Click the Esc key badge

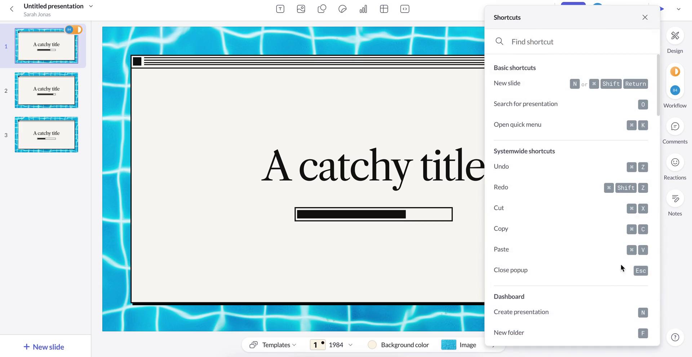[x=640, y=271]
